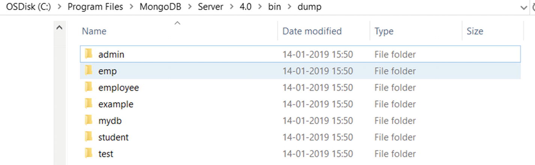Click the mydb folder icon

(89, 120)
